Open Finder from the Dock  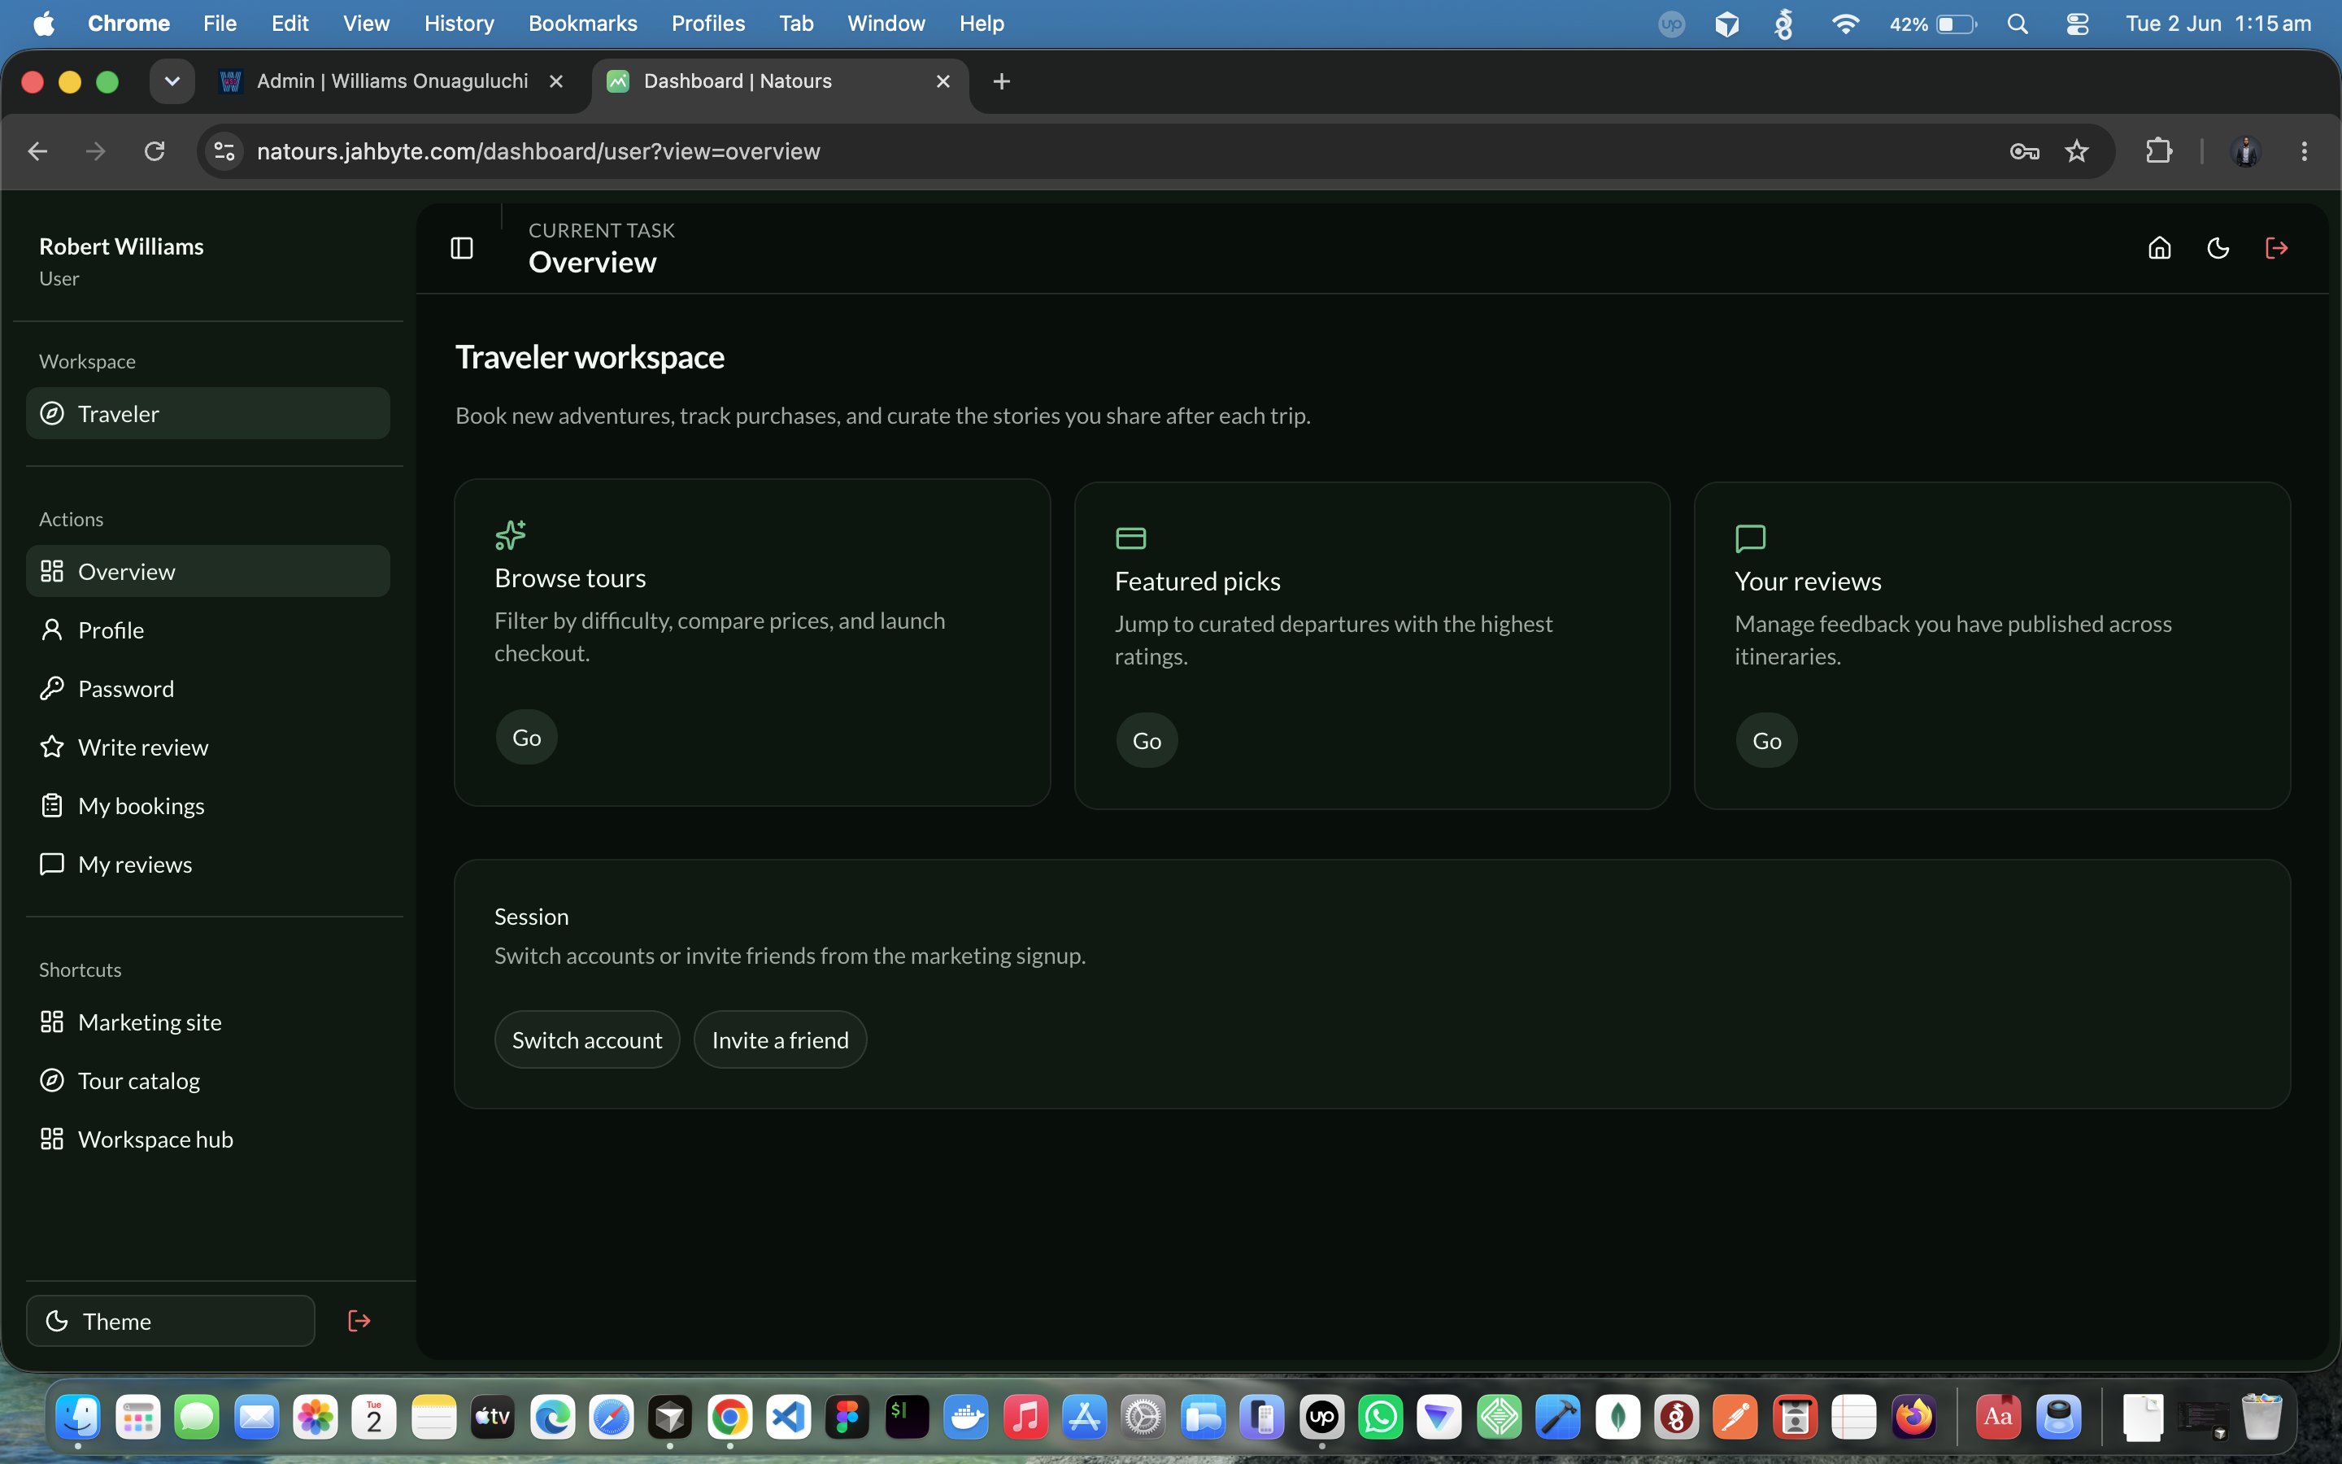[x=78, y=1418]
